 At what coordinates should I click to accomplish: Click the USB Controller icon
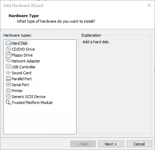(8, 67)
